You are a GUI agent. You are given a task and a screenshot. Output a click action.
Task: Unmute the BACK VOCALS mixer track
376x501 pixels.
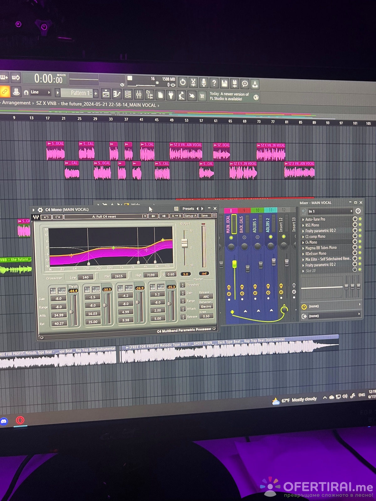click(x=244, y=237)
